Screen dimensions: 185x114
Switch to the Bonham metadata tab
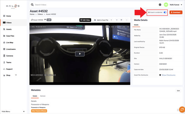[43, 96]
